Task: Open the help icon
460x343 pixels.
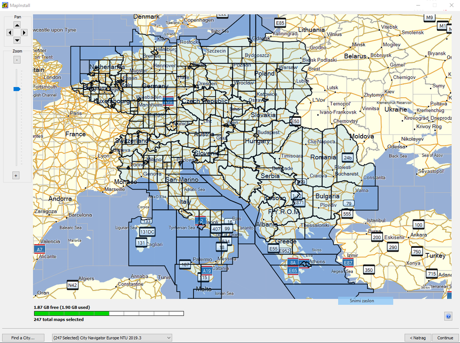Action: (448, 316)
